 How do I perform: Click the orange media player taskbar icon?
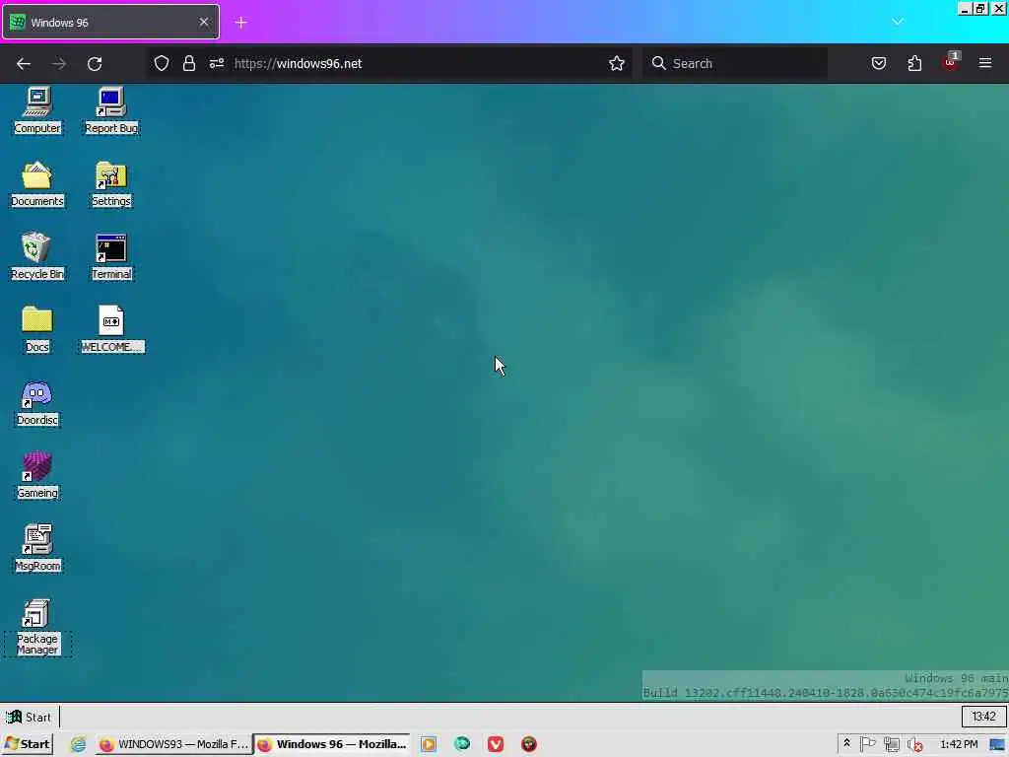coord(429,744)
